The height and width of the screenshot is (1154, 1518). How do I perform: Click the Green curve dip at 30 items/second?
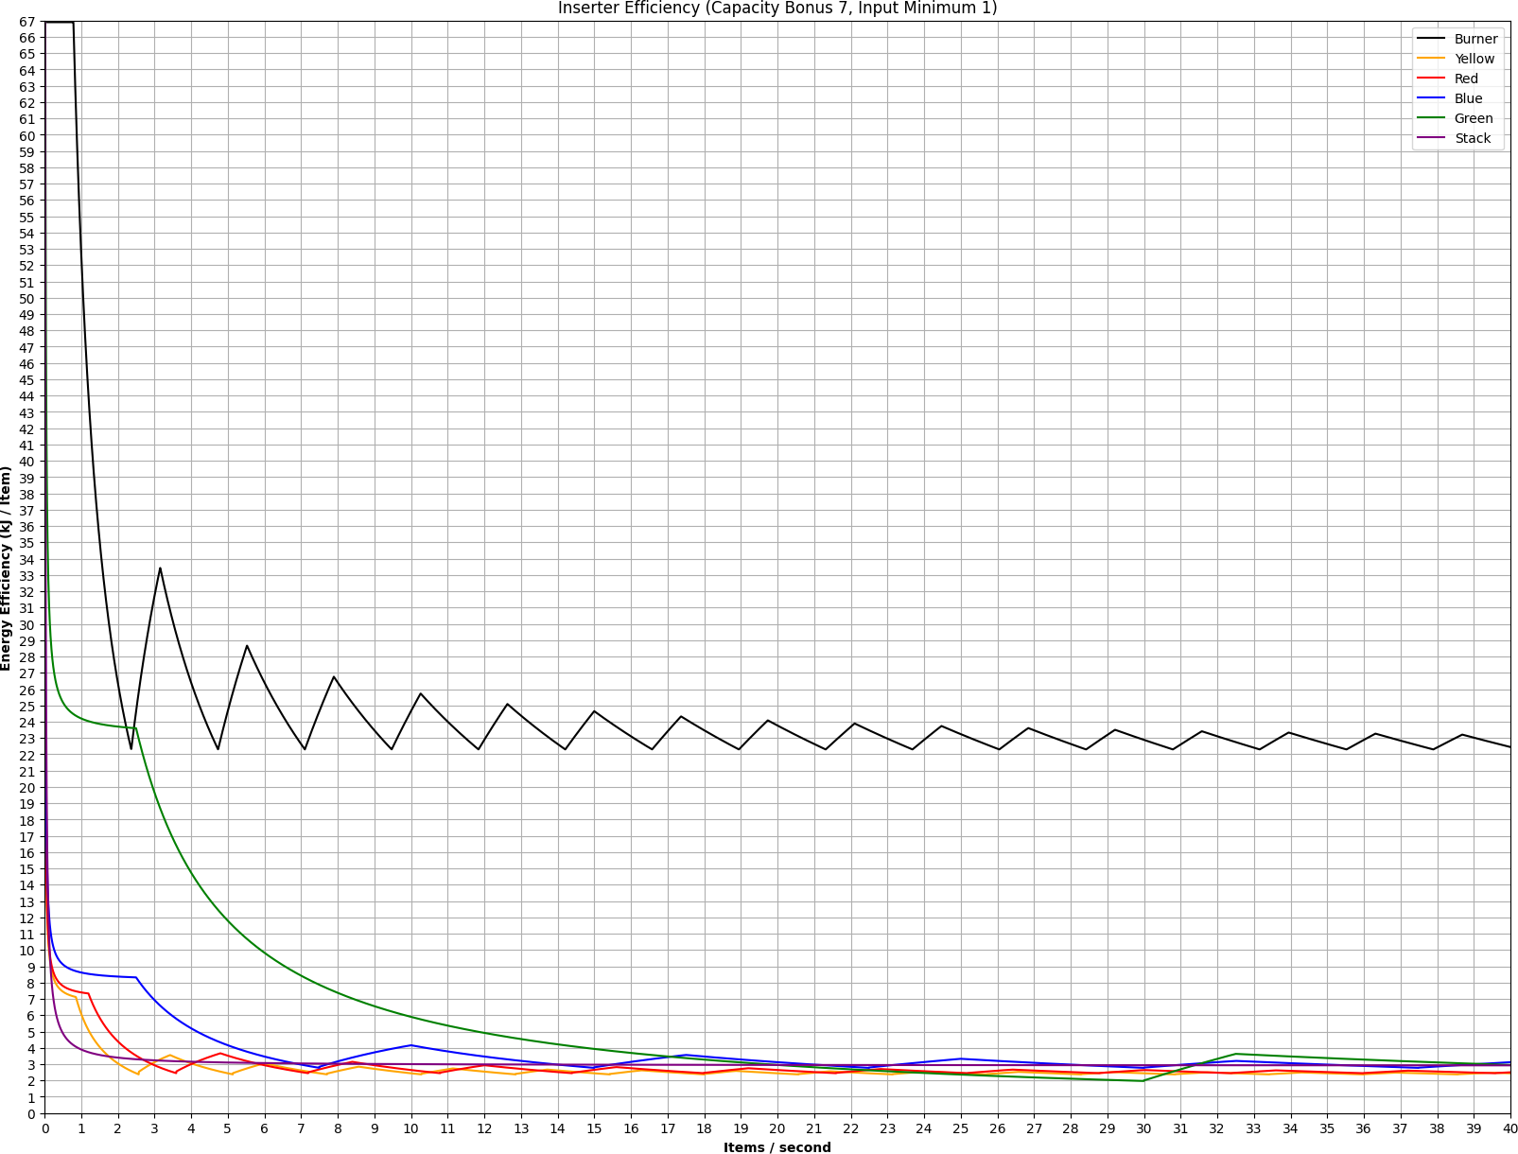1143,1081
